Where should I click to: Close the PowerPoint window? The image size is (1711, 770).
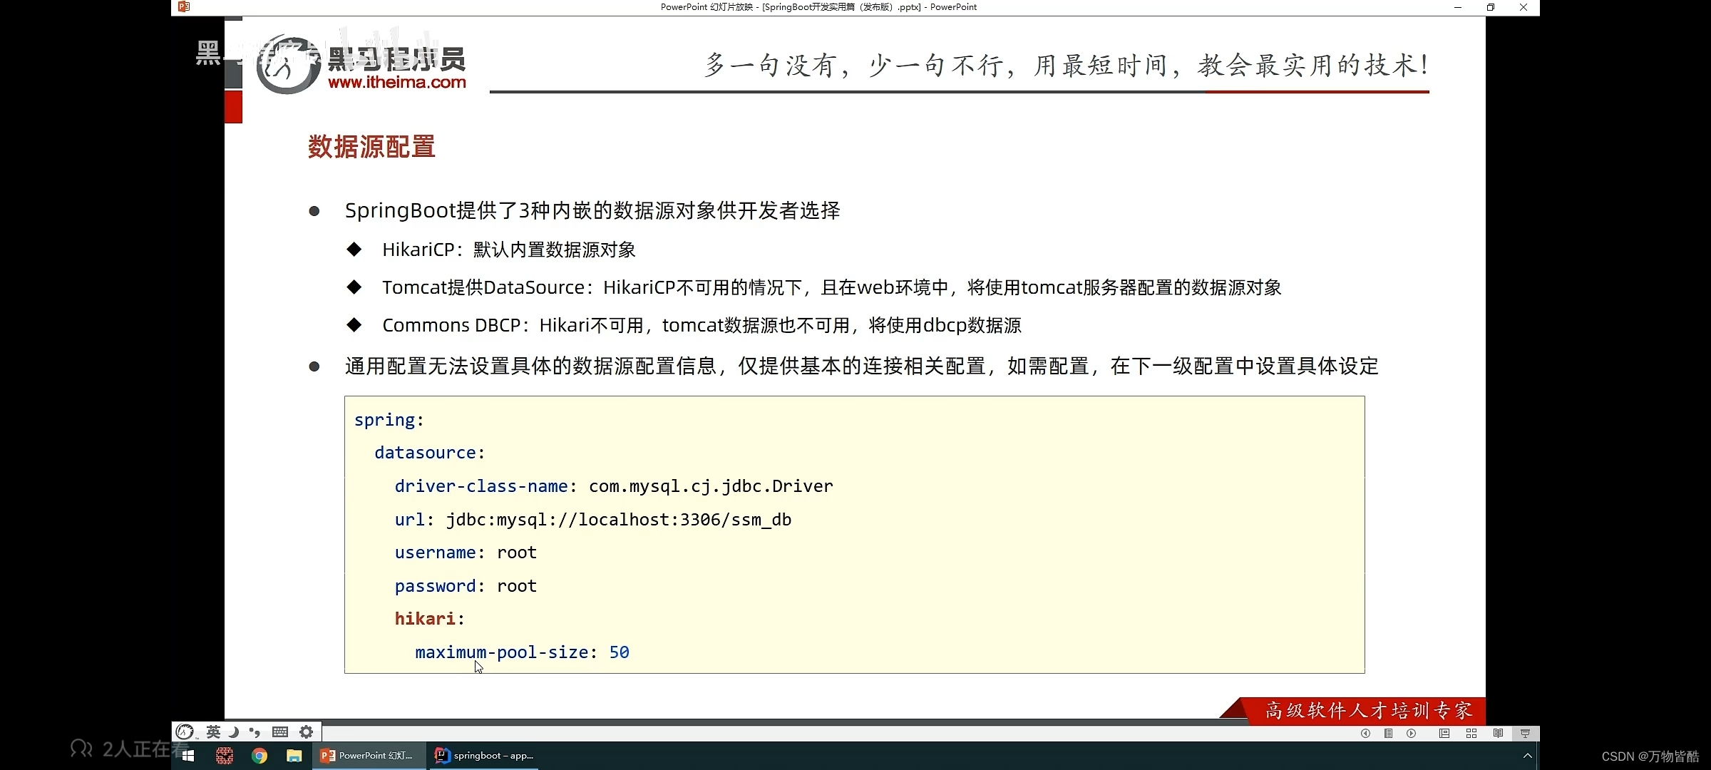(x=1524, y=7)
